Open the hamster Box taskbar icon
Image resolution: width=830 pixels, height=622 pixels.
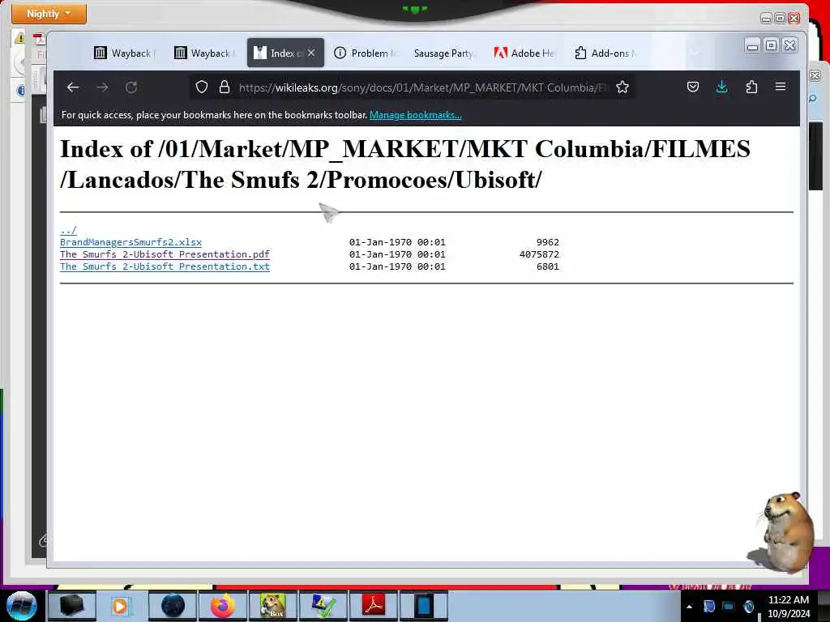coord(273,606)
